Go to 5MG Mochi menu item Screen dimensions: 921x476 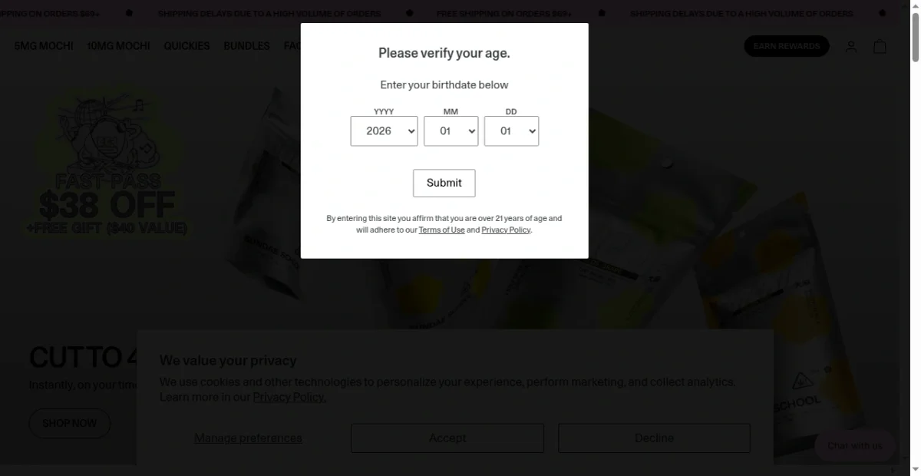[x=44, y=46]
